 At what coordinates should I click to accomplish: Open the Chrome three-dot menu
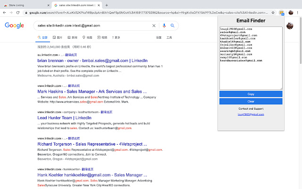click(297, 13)
